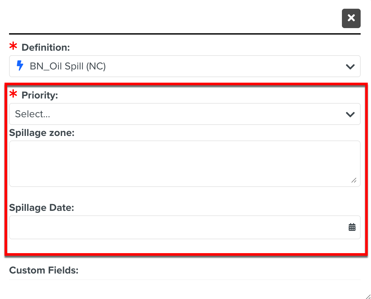
Task: Click the 'Custom Fields:' section heading
Action: pyautogui.click(x=44, y=270)
